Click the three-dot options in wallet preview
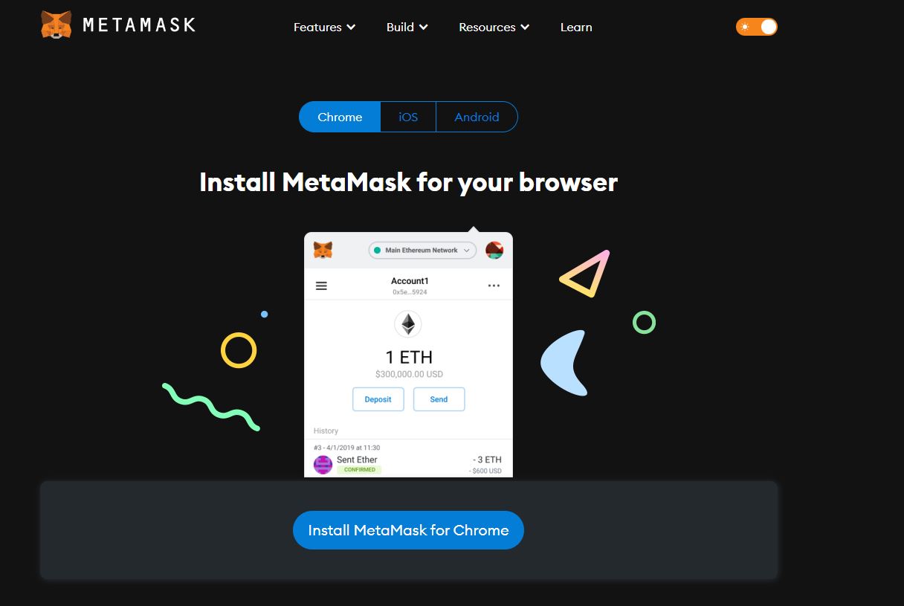904x606 pixels. [x=494, y=286]
